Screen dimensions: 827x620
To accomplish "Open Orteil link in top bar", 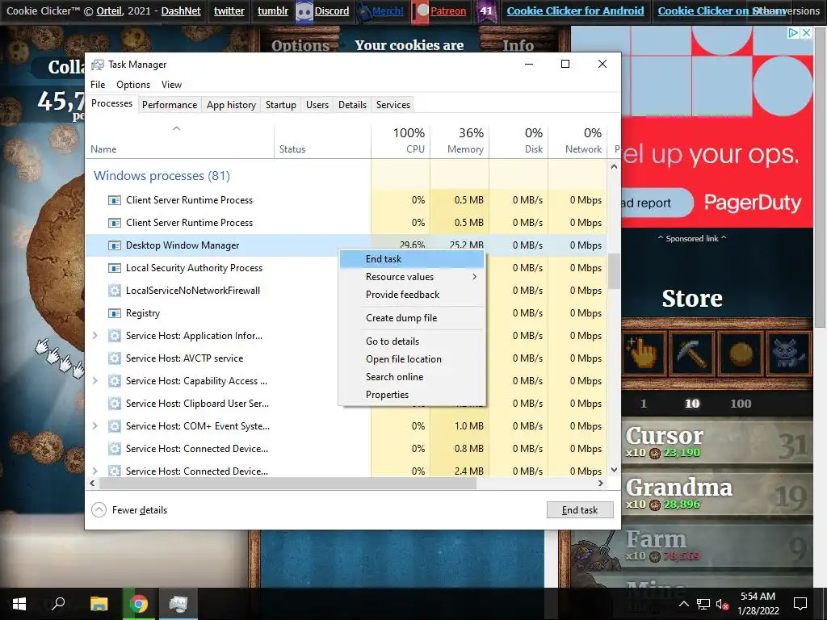I will (109, 11).
